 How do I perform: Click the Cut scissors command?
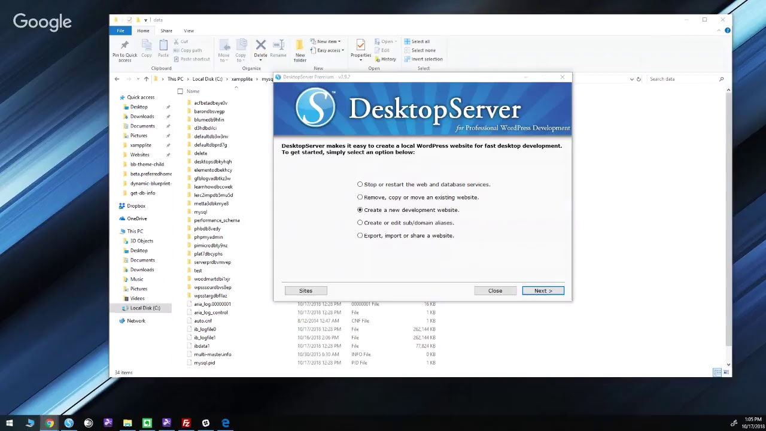tap(181, 42)
